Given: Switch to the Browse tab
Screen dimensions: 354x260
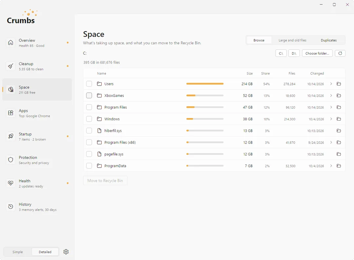Looking at the screenshot, I should 259,40.
